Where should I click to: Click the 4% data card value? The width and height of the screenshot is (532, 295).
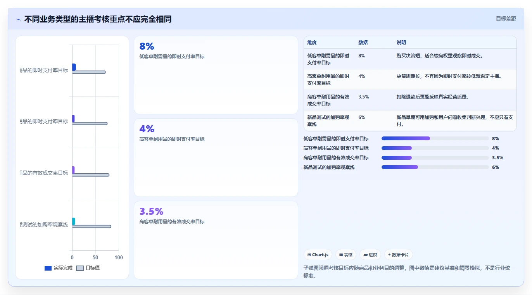click(x=147, y=129)
